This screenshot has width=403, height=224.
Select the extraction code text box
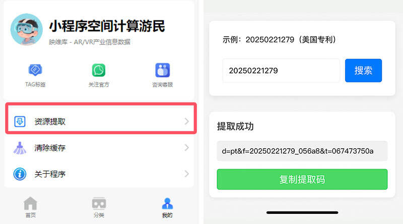(x=302, y=151)
